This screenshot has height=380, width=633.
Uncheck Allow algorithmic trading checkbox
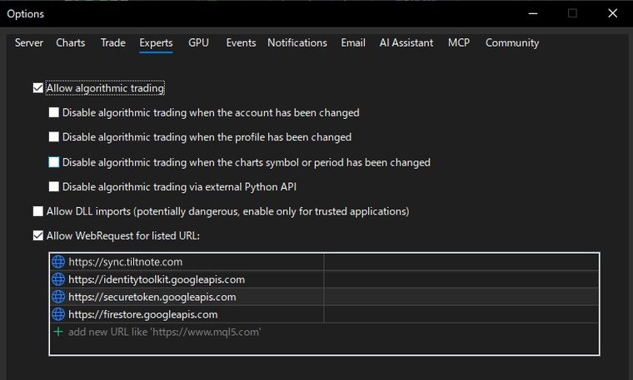click(38, 88)
